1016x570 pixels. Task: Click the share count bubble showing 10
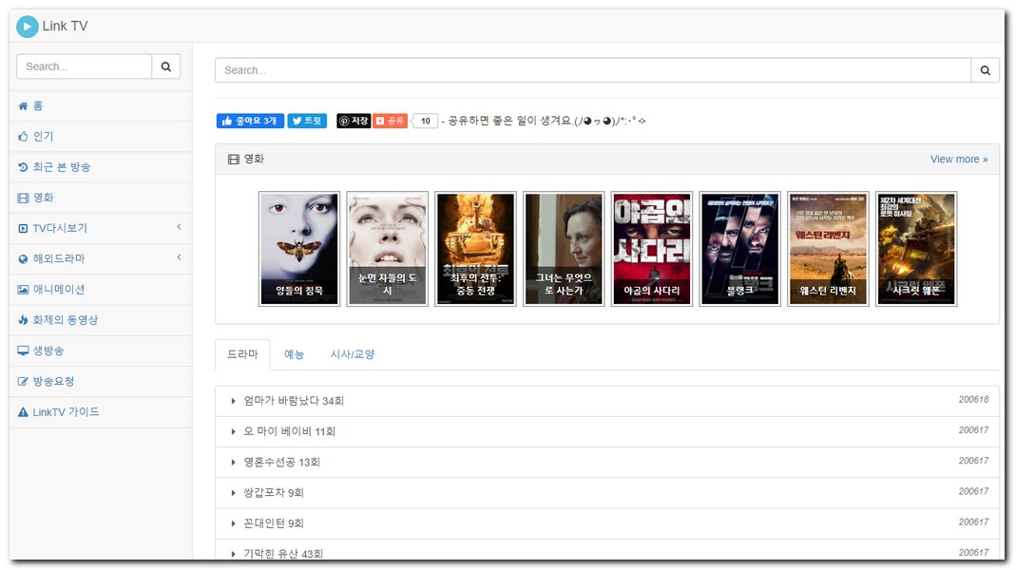coord(425,122)
